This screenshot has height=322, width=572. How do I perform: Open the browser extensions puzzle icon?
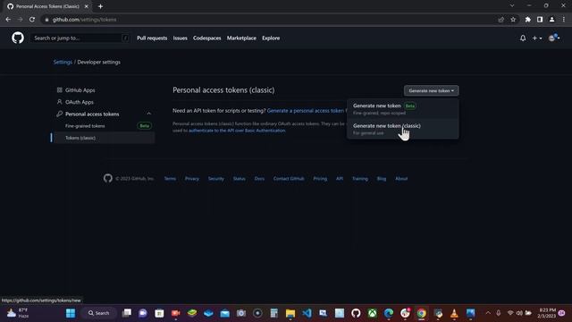[x=528, y=20]
